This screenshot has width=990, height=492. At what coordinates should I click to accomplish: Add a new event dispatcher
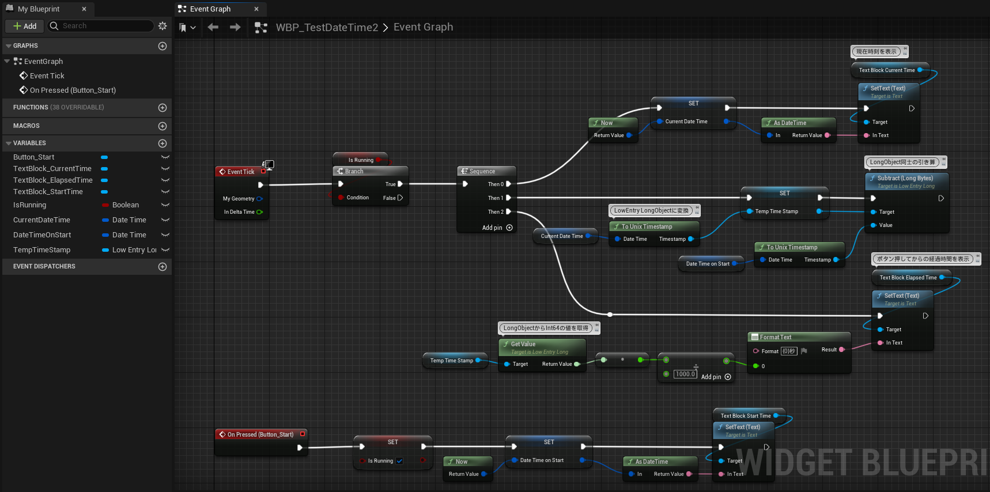(x=163, y=267)
